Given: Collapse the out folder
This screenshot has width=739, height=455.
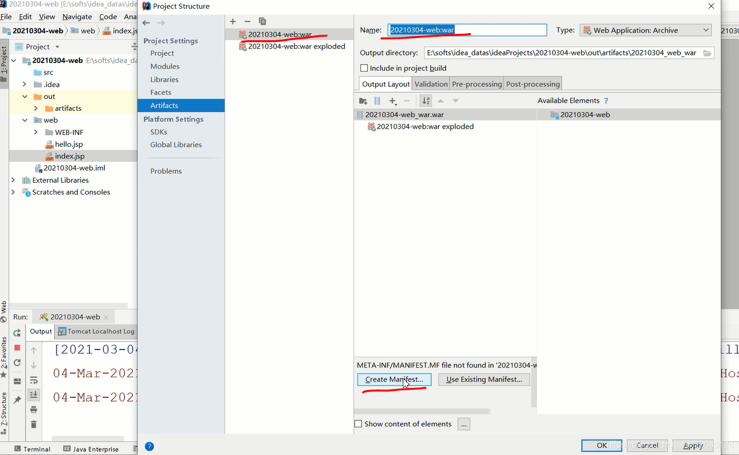Looking at the screenshot, I should tap(24, 96).
